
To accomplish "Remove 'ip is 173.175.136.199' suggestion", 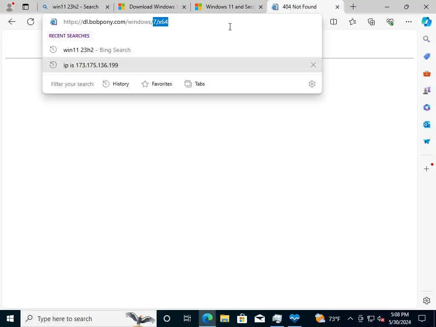I will tap(313, 65).
